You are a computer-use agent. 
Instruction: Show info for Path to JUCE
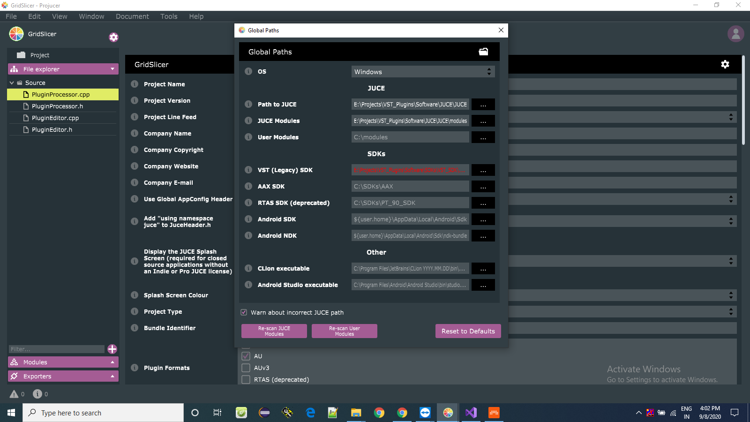pyautogui.click(x=248, y=104)
